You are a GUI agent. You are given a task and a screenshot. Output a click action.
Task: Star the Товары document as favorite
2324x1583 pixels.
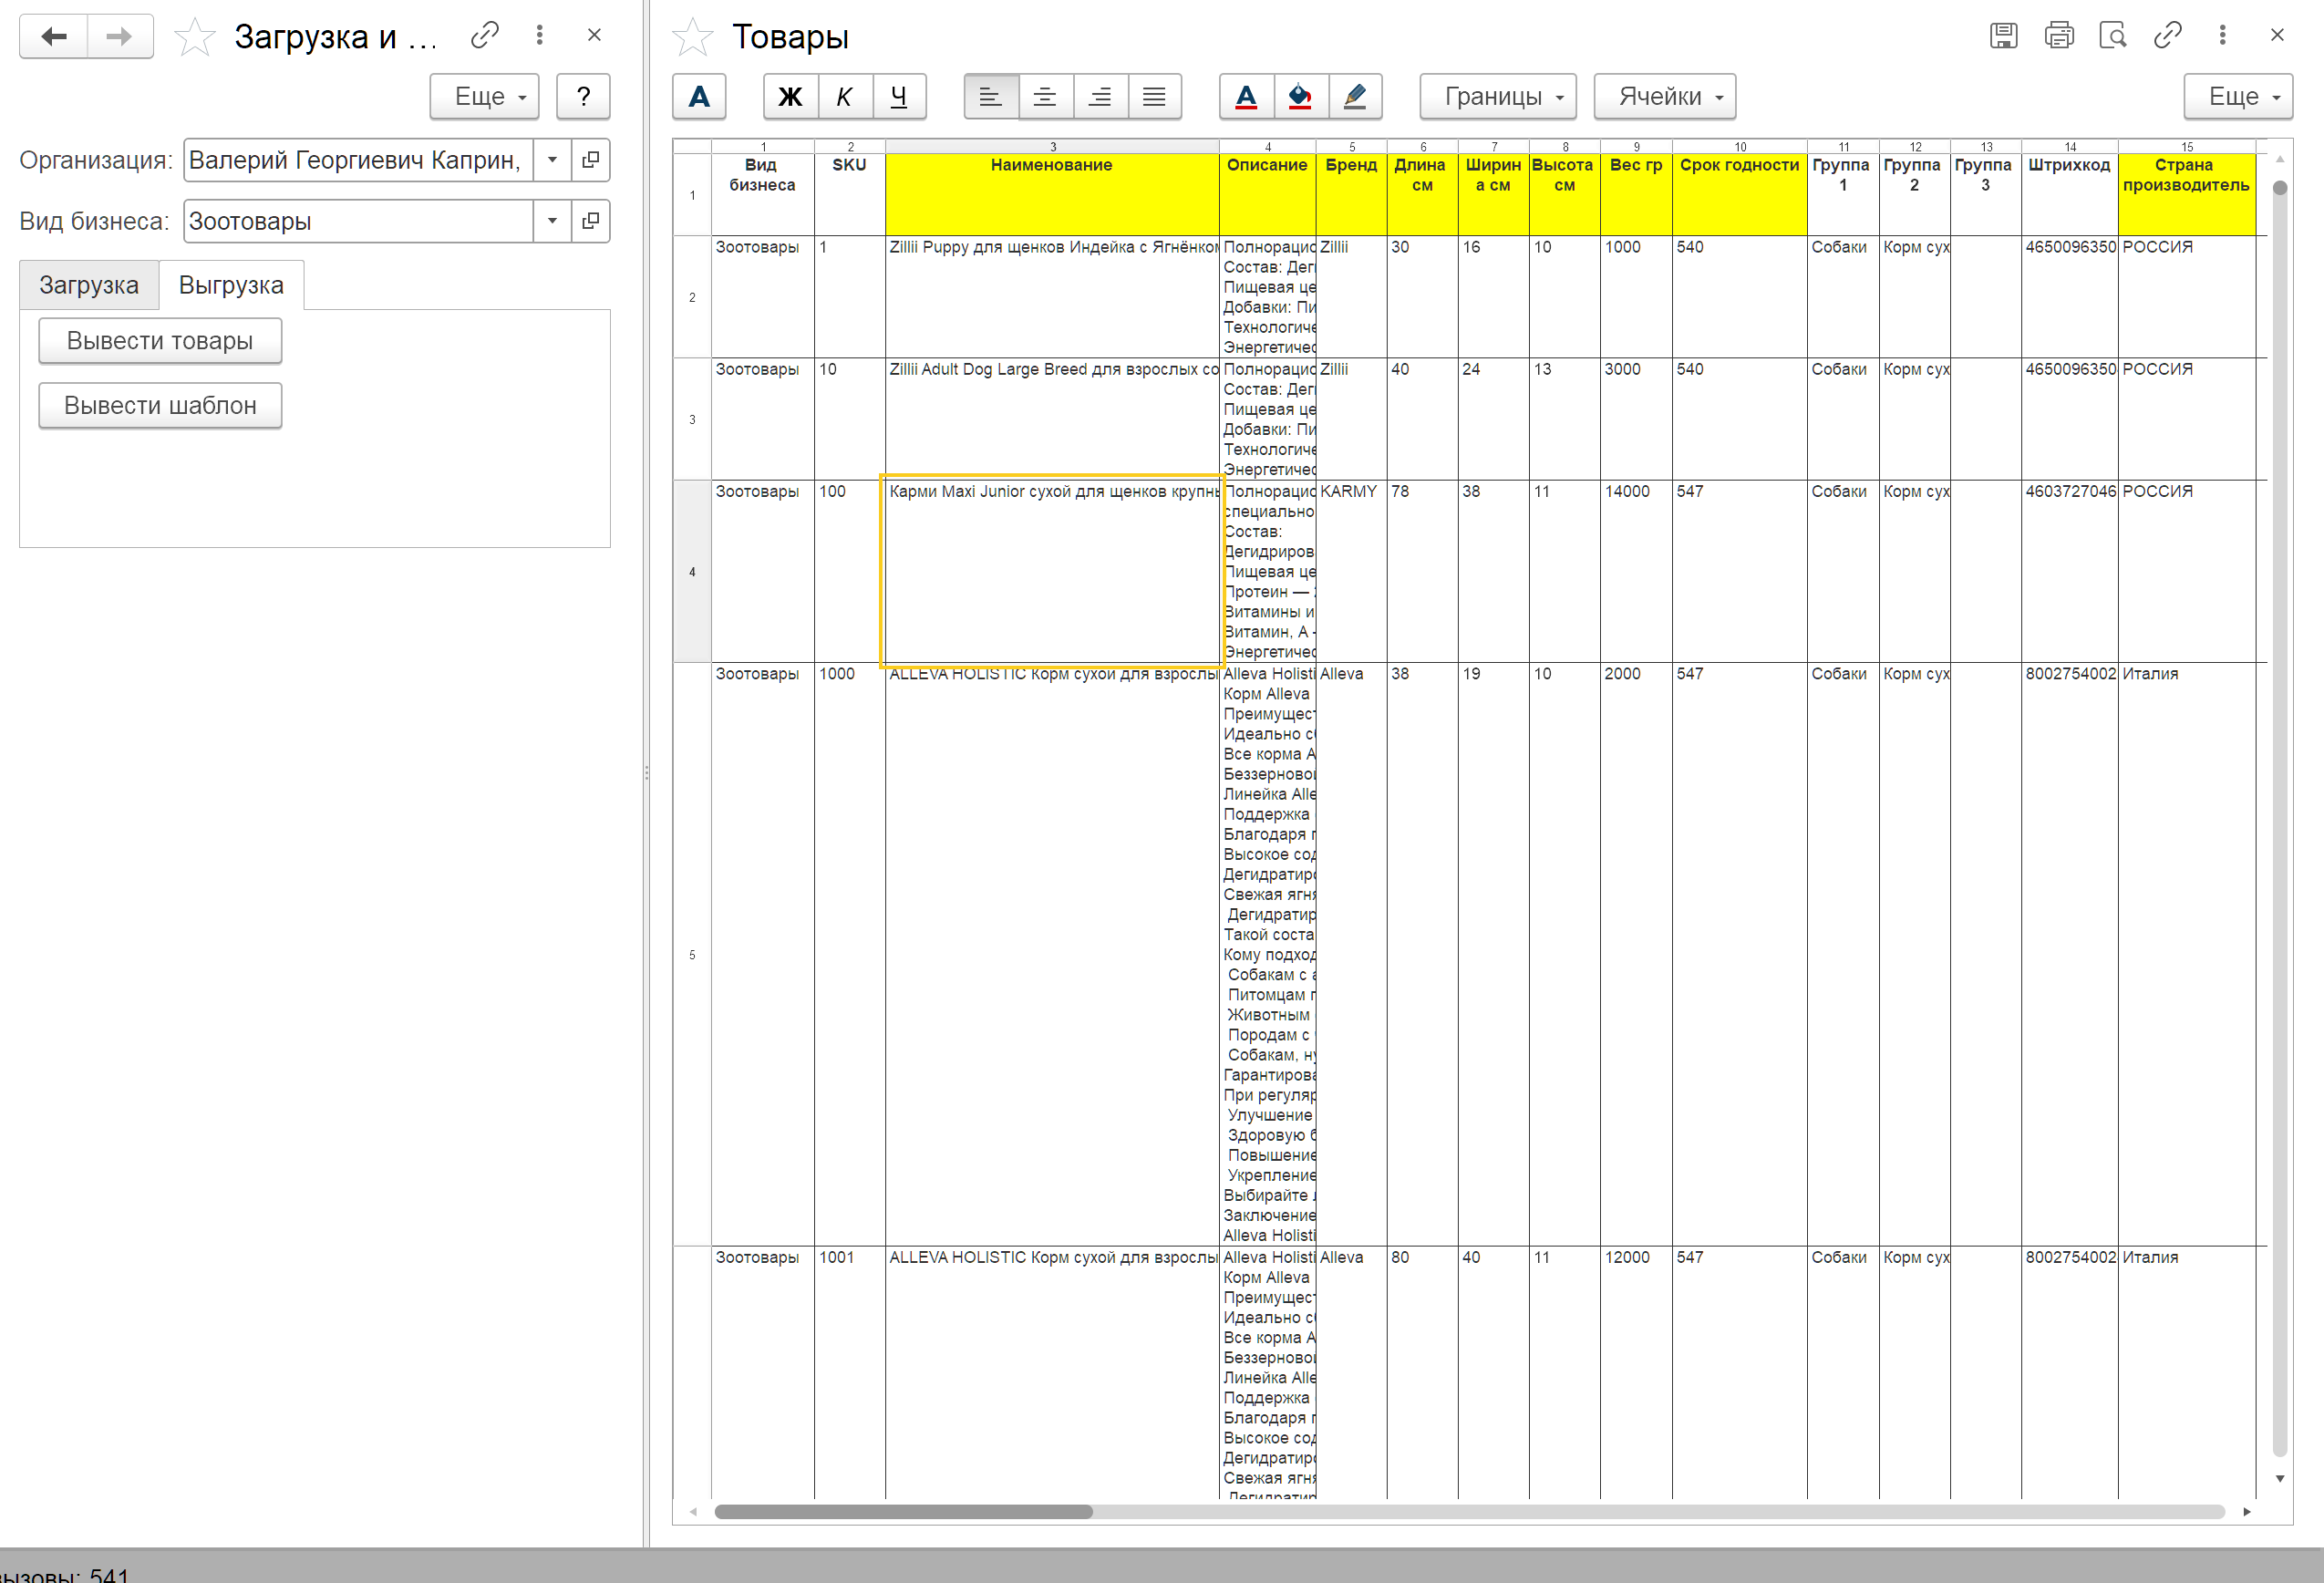(692, 37)
